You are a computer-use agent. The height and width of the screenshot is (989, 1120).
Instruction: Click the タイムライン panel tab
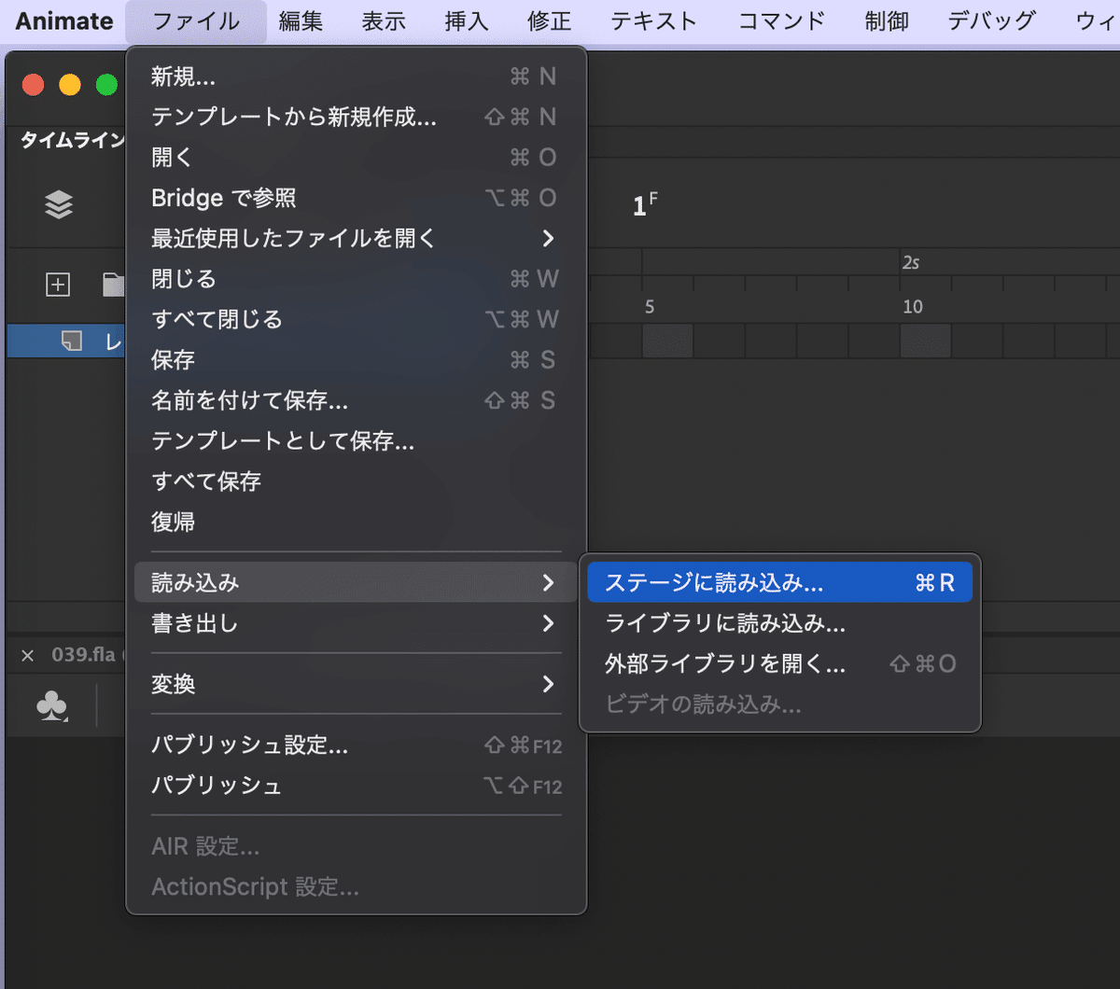tap(72, 141)
